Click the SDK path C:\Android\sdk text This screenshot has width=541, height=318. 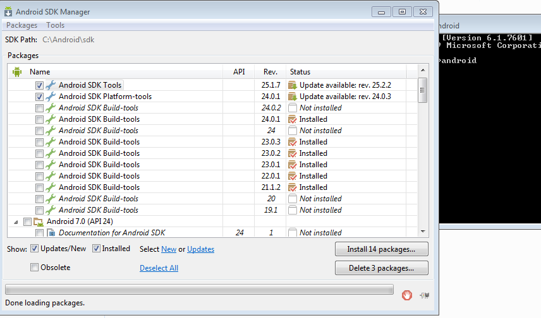click(x=68, y=40)
